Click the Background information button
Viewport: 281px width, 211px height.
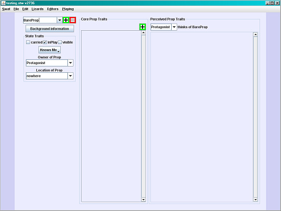point(50,29)
